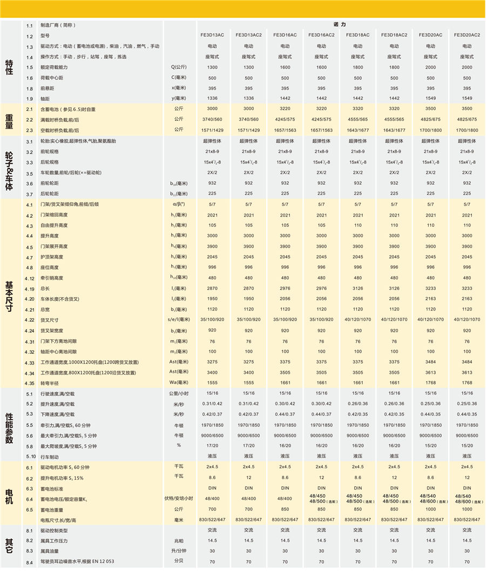Click the 重量 section label

click(9, 119)
